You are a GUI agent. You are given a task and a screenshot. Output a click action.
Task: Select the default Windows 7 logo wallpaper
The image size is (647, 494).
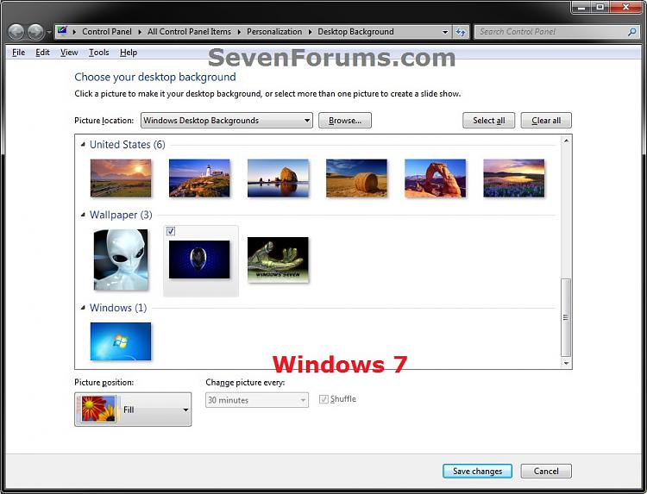(121, 341)
